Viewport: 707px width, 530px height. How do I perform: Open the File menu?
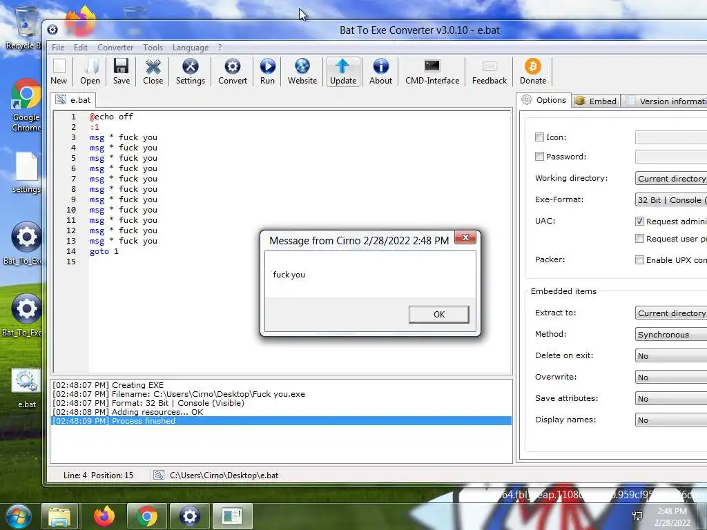coord(58,48)
